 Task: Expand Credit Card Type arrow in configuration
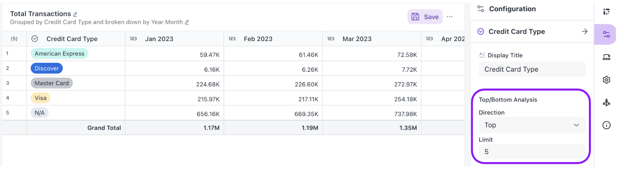pos(584,31)
